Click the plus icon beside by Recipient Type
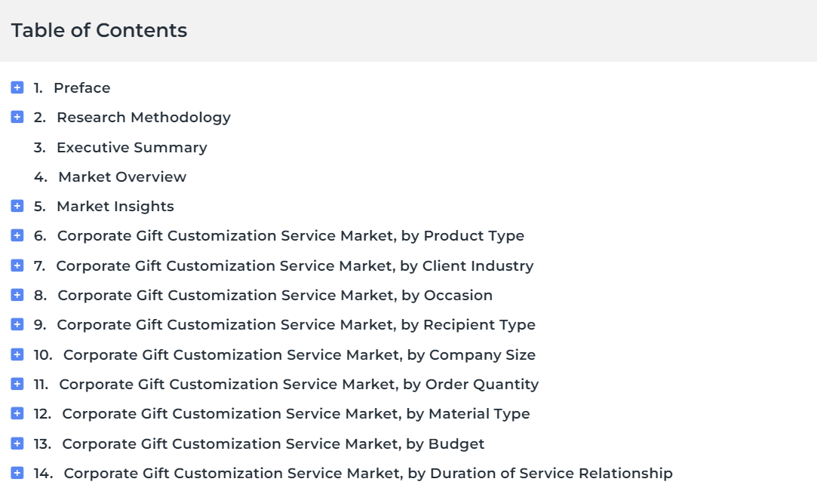The width and height of the screenshot is (817, 491). tap(17, 324)
